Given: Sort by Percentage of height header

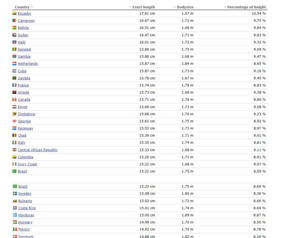Looking at the screenshot, I should [x=246, y=7].
